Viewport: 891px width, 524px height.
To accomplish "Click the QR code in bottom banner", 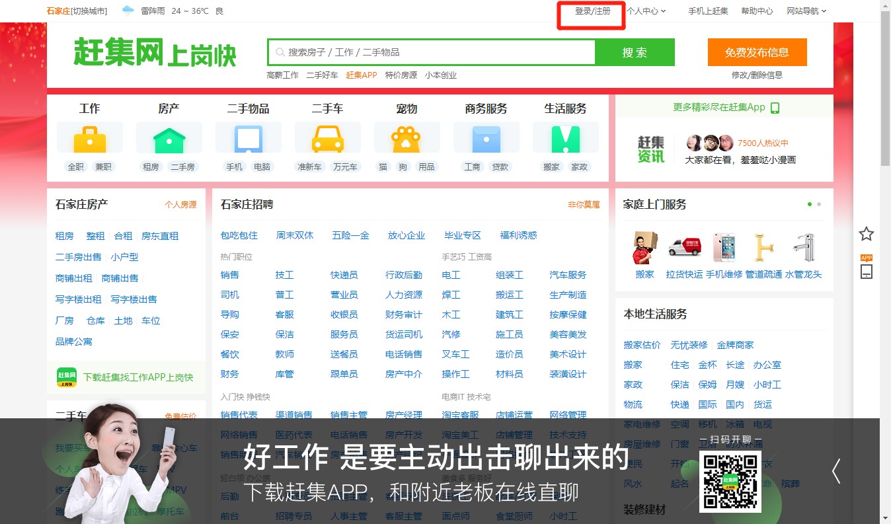I will click(x=730, y=482).
